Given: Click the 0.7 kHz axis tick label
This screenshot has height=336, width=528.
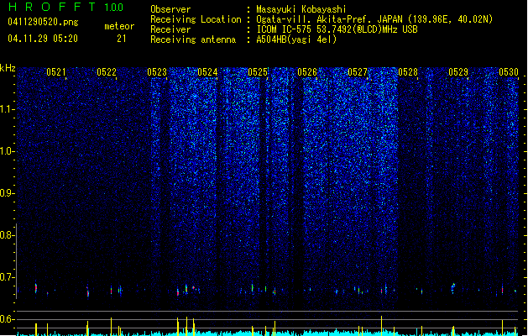Looking at the screenshot, I should pos(7,277).
